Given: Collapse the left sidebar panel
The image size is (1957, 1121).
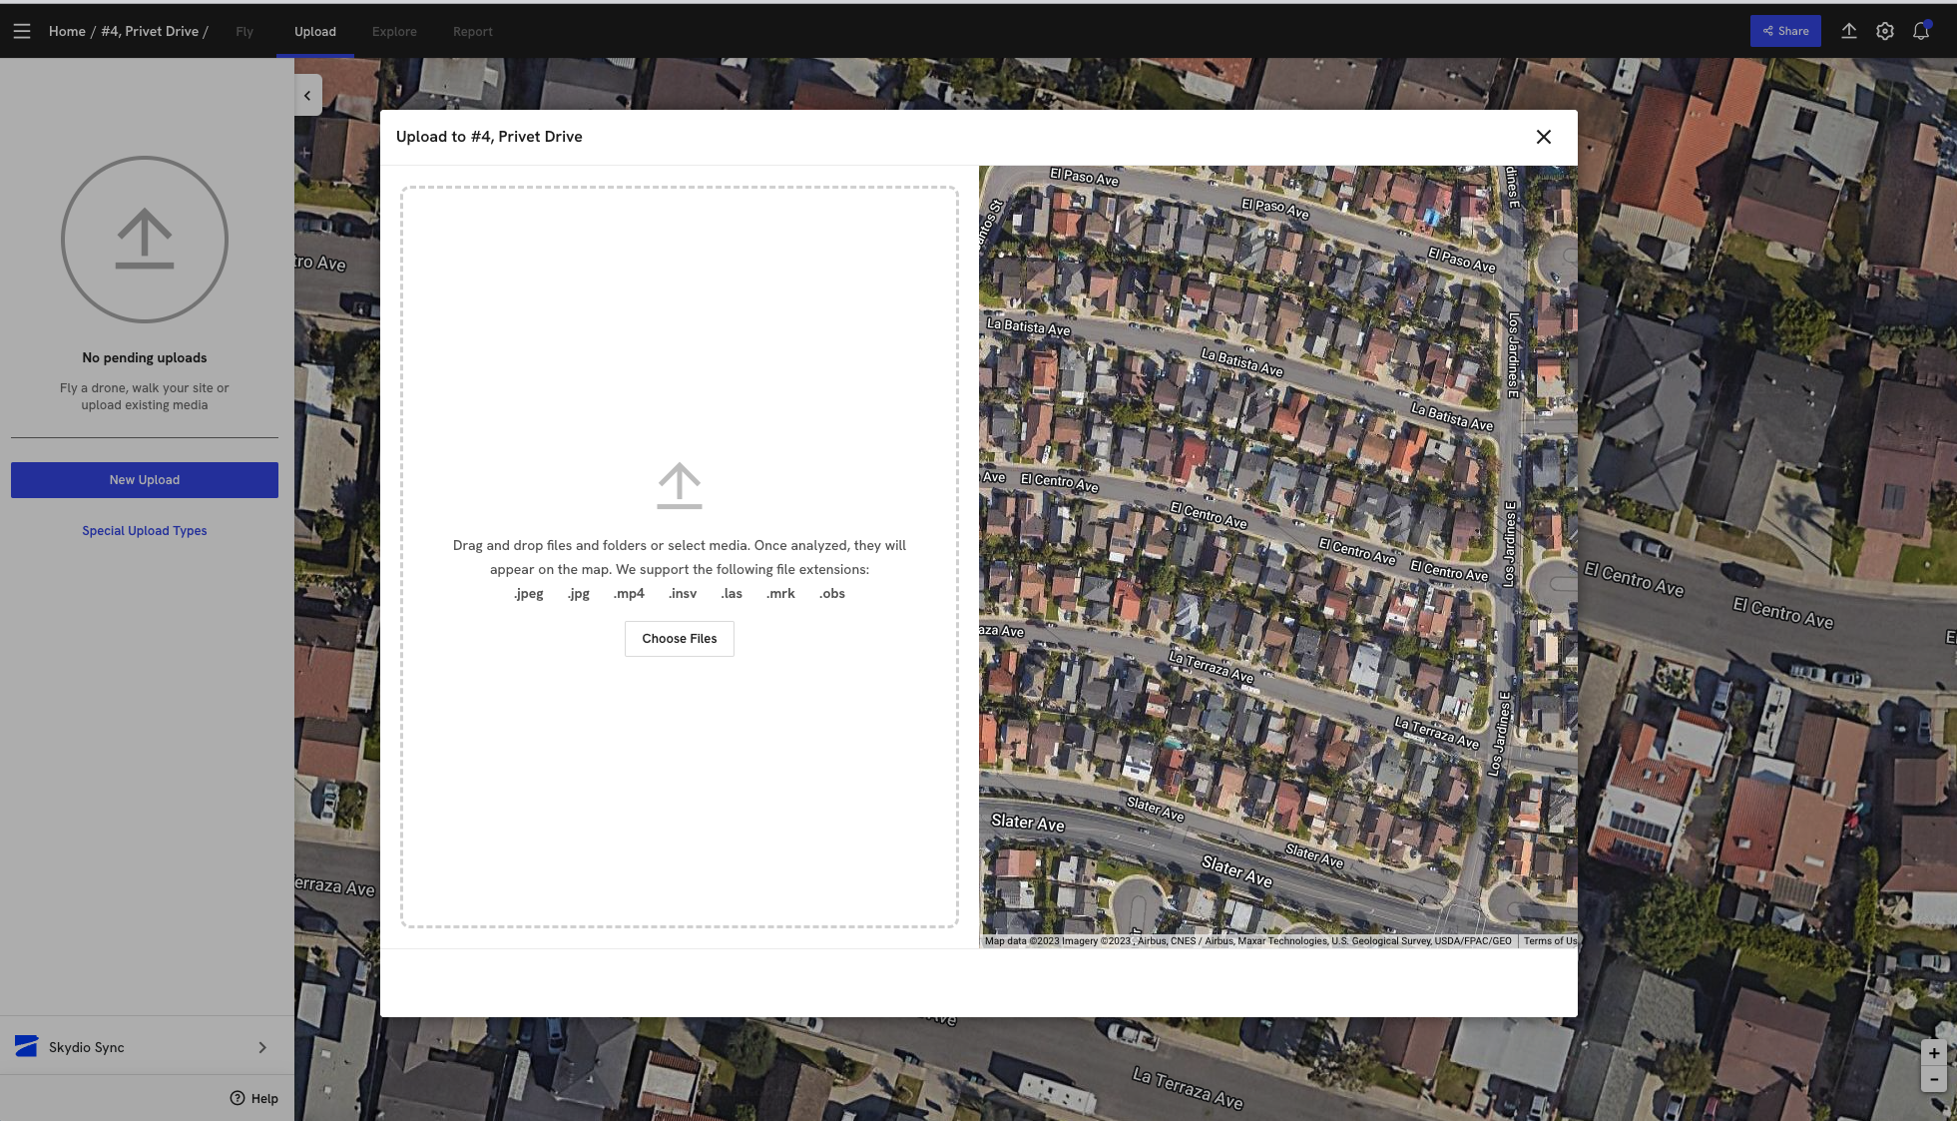Looking at the screenshot, I should tap(307, 96).
